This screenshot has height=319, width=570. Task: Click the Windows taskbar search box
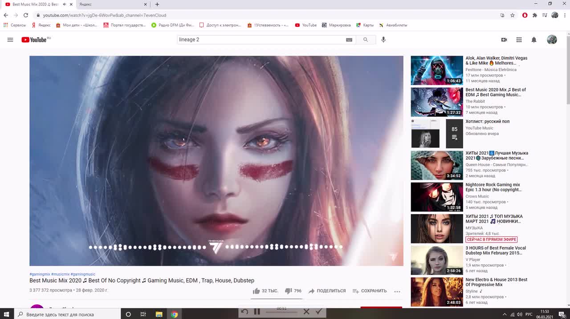[x=67, y=314]
